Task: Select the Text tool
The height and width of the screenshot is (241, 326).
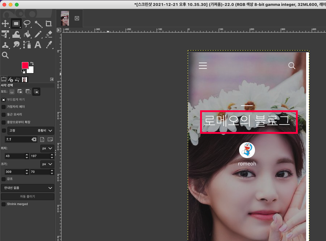Action: tap(38, 45)
